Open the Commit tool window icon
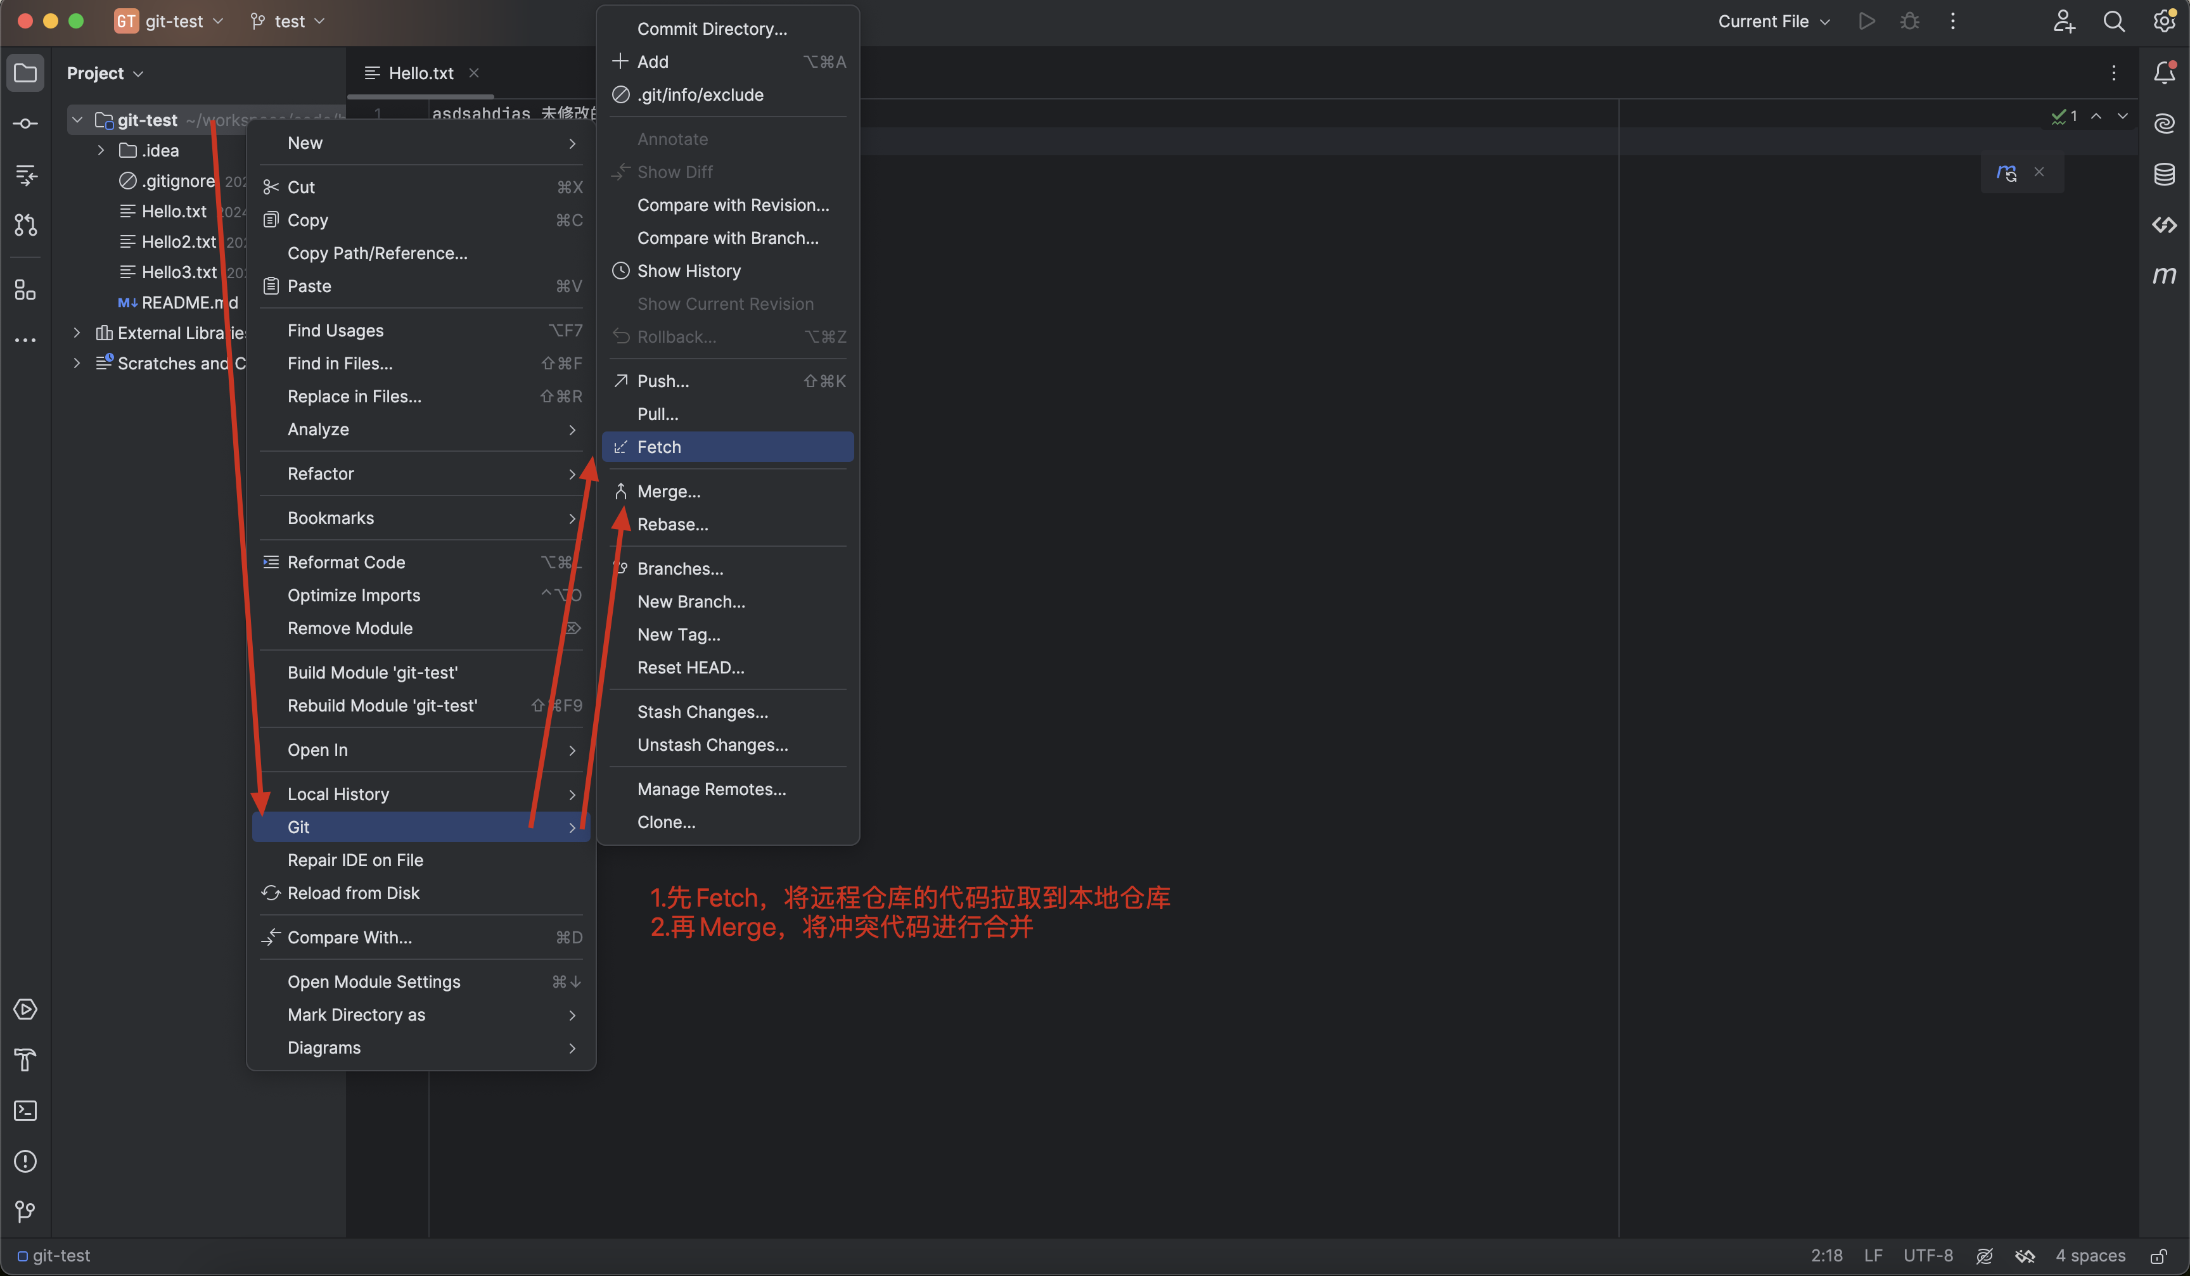2190x1276 pixels. (25, 124)
